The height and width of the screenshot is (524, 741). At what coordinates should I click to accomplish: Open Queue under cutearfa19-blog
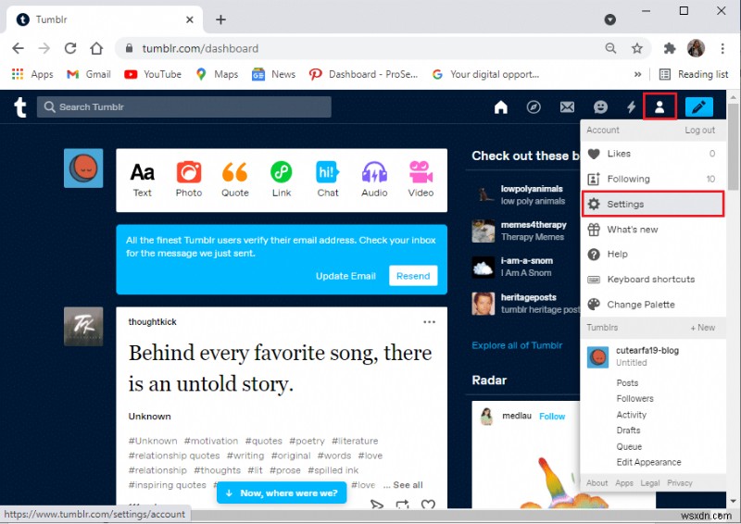[629, 446]
